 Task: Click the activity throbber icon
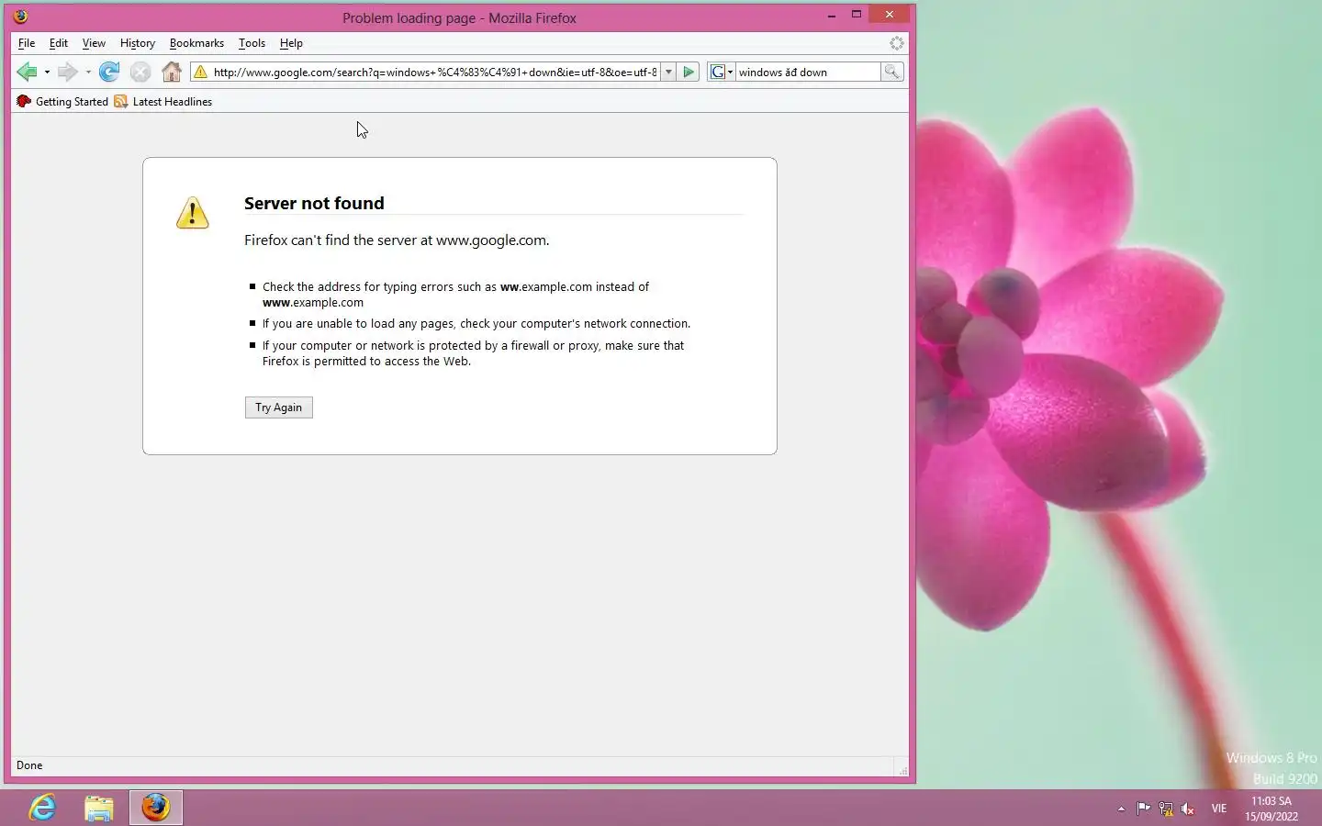coord(897,43)
